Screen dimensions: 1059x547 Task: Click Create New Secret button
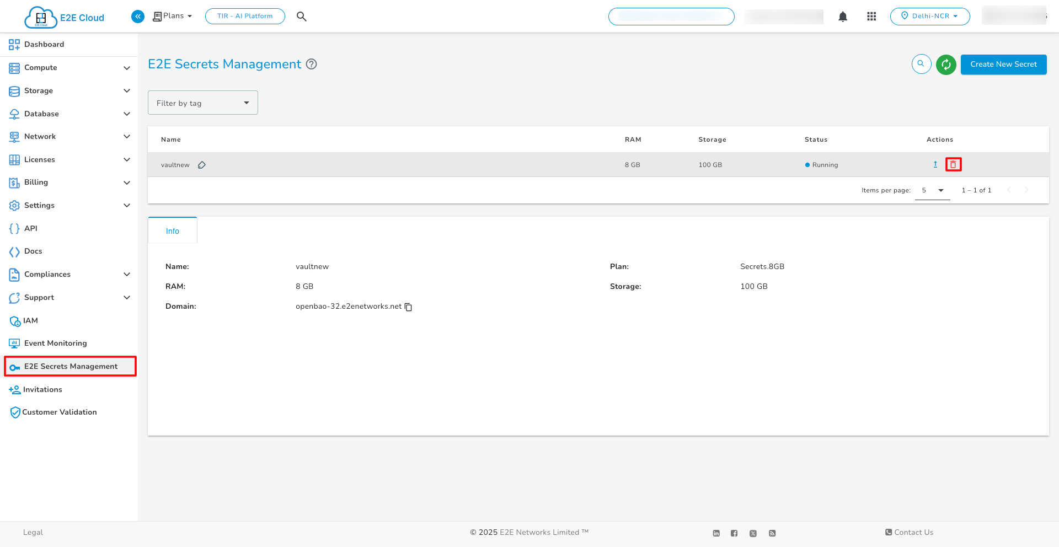1003,65
